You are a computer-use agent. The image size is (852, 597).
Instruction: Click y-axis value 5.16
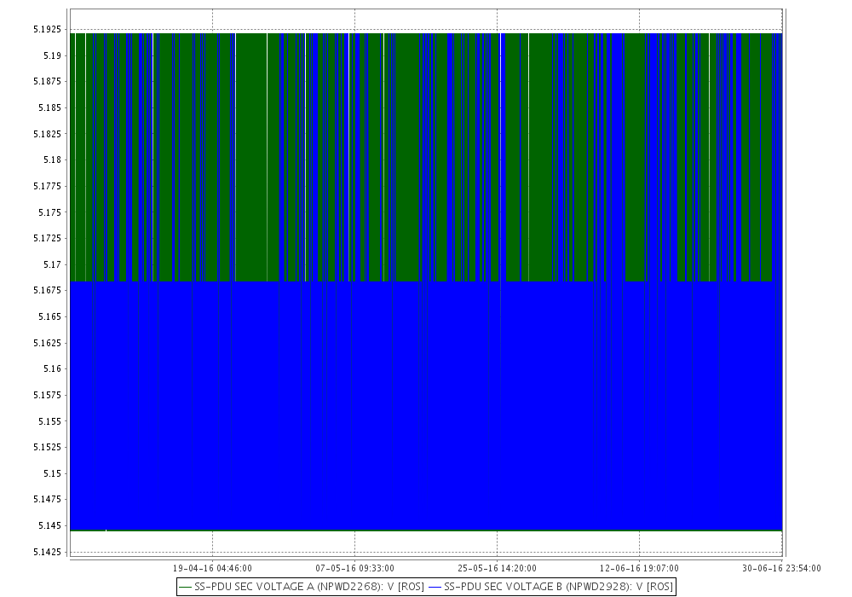[x=53, y=368]
